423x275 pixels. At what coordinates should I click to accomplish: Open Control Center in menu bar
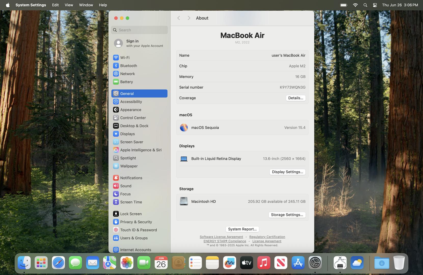[x=375, y=5]
